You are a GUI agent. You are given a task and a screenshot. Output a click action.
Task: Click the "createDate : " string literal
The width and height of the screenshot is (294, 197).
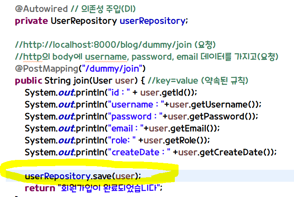point(139,152)
